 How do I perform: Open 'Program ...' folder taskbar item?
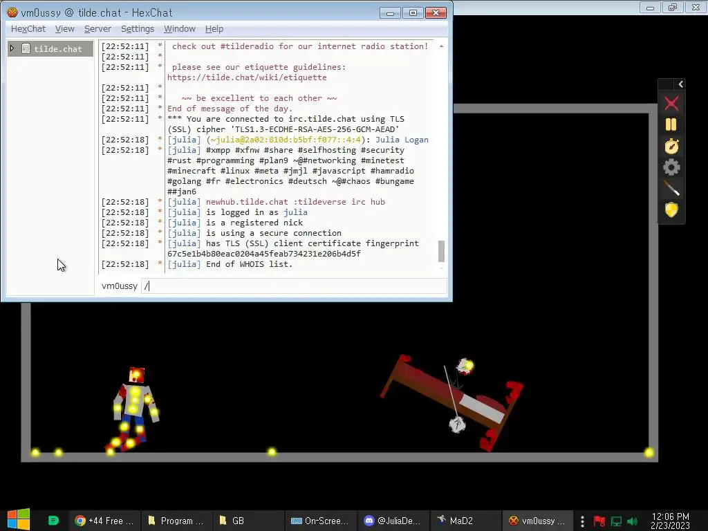(x=176, y=521)
